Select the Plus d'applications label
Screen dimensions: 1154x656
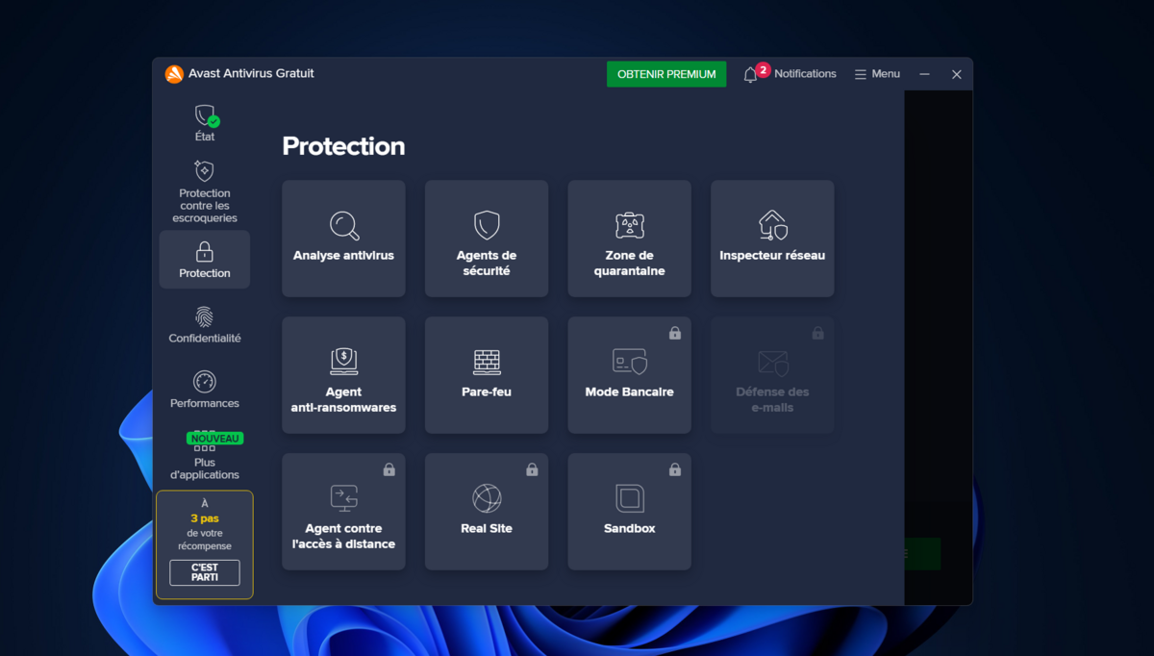205,468
